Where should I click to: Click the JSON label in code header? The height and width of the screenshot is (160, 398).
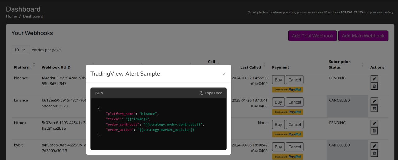point(99,93)
